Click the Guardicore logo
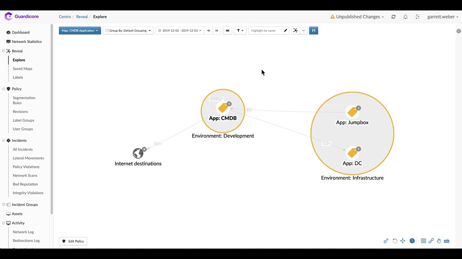The height and width of the screenshot is (259, 462). click(x=21, y=17)
